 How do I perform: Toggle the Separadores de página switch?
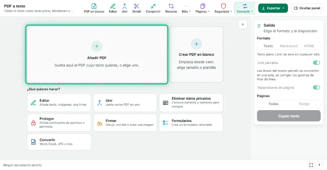click(316, 87)
